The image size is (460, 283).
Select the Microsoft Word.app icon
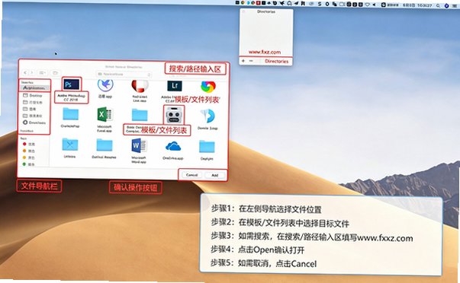coord(139,145)
